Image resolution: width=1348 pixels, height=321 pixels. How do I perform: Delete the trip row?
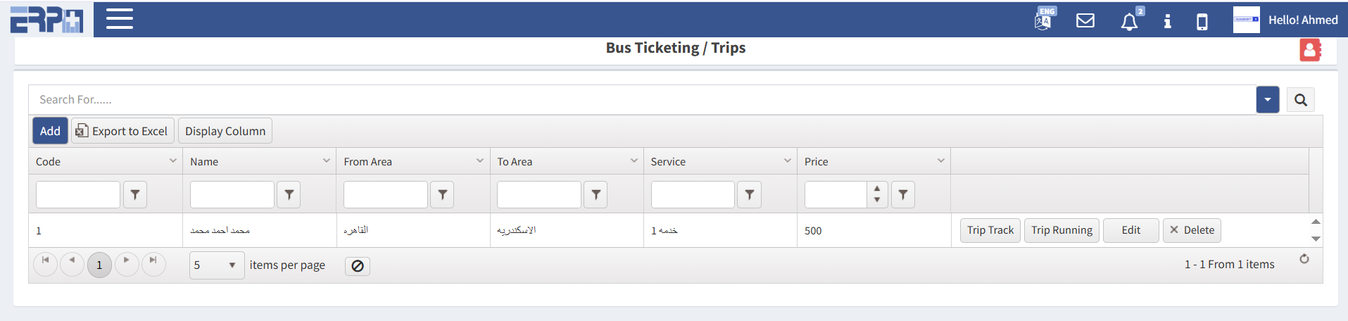click(1192, 230)
